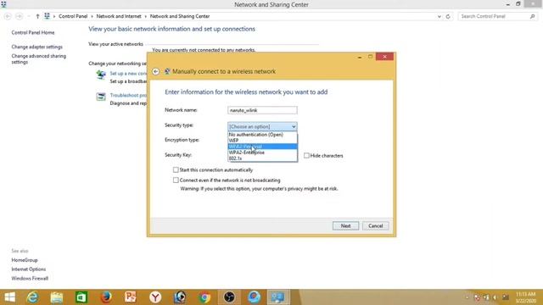Show hidden system tray icons

click(467, 297)
